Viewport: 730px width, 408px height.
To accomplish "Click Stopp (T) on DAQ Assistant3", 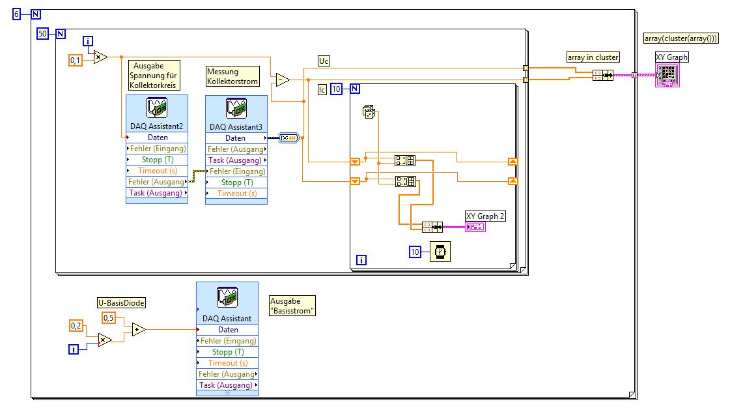I will pos(236,182).
